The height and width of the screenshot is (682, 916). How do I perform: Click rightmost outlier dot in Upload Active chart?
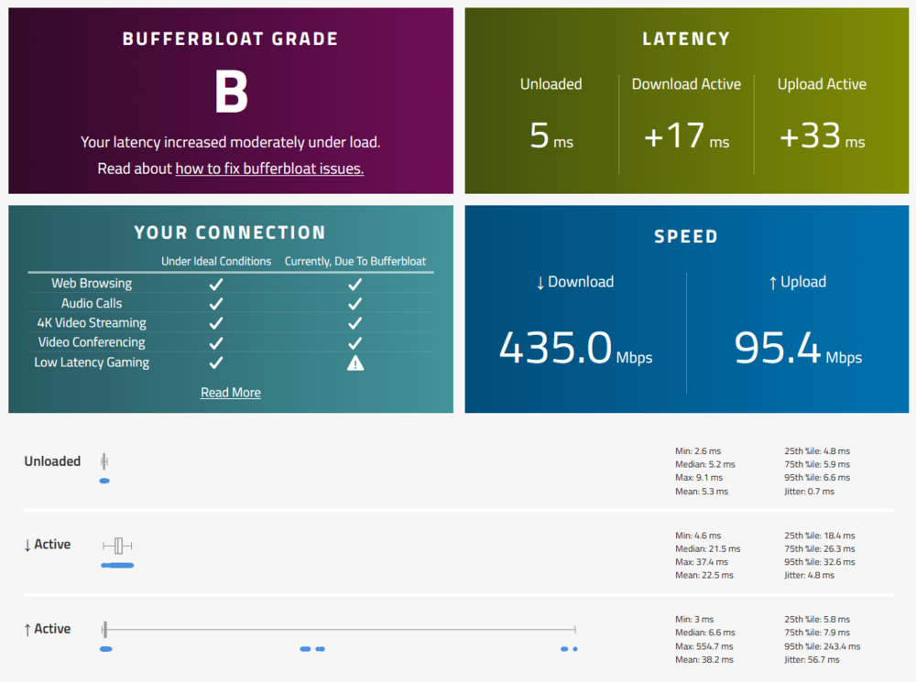(x=575, y=649)
